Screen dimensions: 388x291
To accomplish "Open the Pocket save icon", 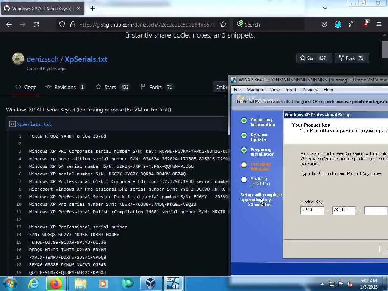I will point(324,24).
